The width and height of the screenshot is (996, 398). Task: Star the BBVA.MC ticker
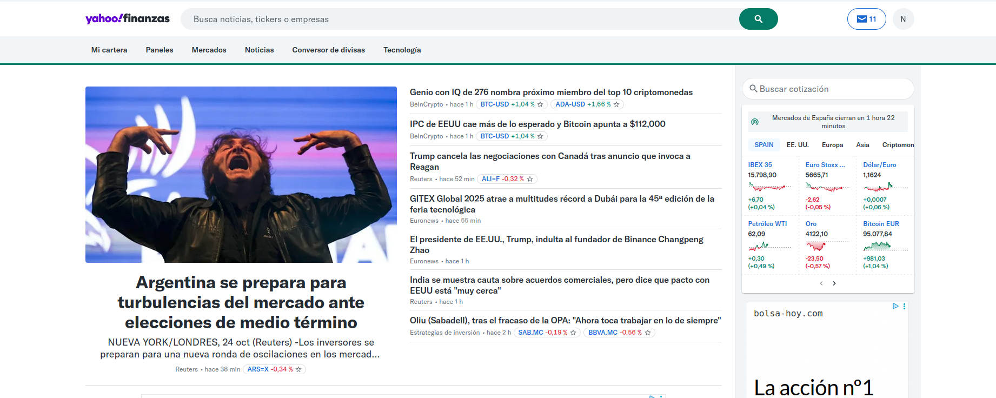pyautogui.click(x=648, y=333)
